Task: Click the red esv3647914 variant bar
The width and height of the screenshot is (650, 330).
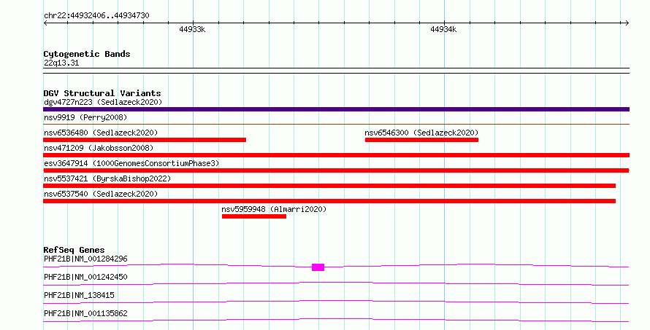Action: [x=336, y=170]
